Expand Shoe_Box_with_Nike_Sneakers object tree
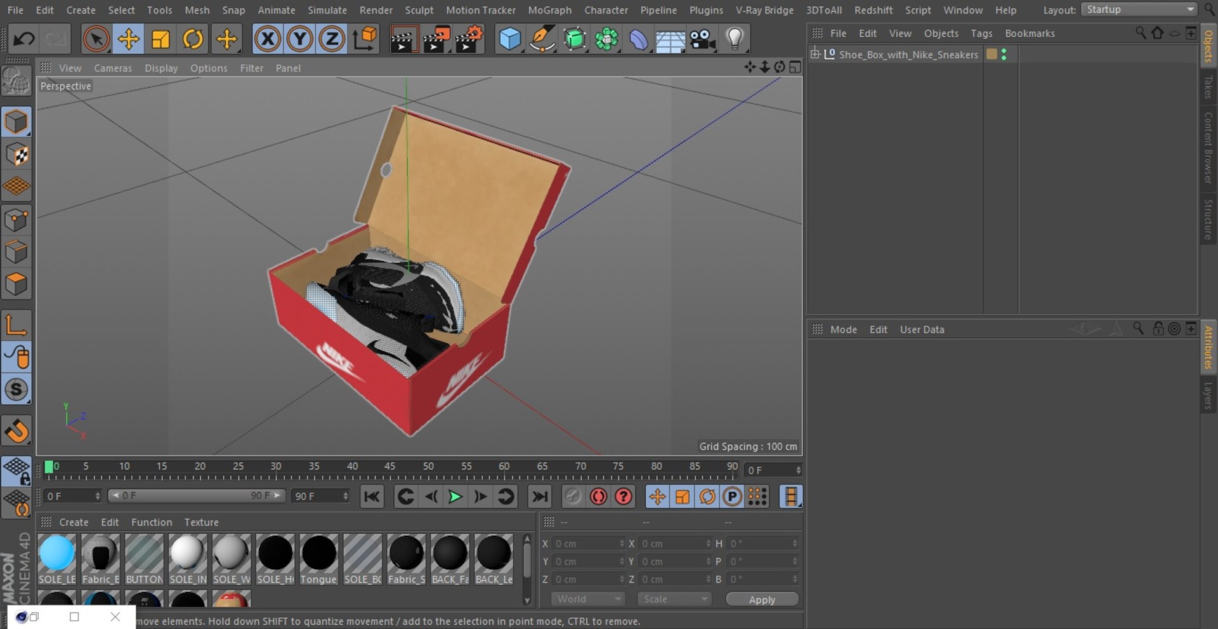The width and height of the screenshot is (1218, 629). [815, 54]
